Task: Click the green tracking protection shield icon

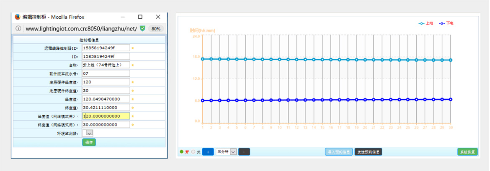Action: click(x=142, y=29)
